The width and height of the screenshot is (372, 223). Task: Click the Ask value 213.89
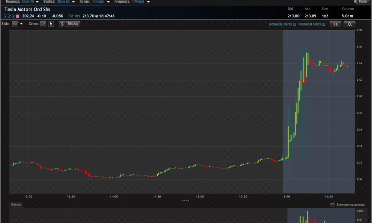[310, 16]
